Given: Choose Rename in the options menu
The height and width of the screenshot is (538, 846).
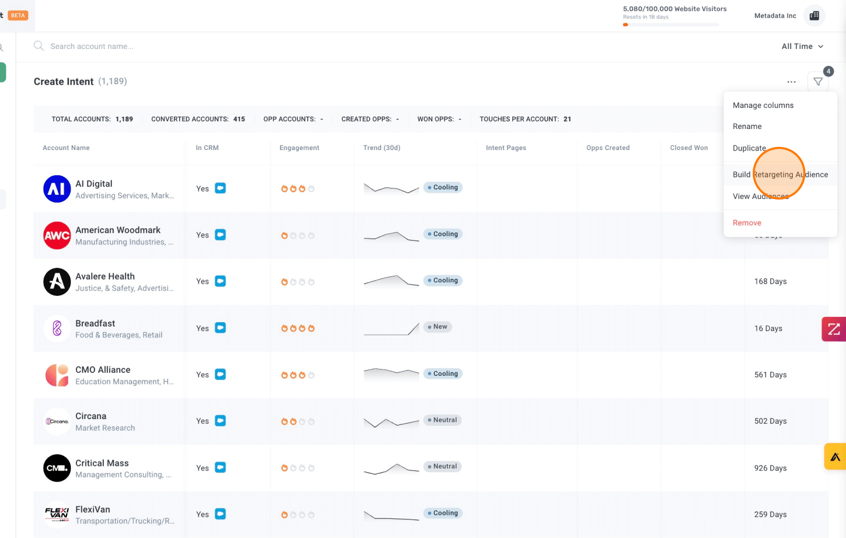Looking at the screenshot, I should [x=780, y=126].
